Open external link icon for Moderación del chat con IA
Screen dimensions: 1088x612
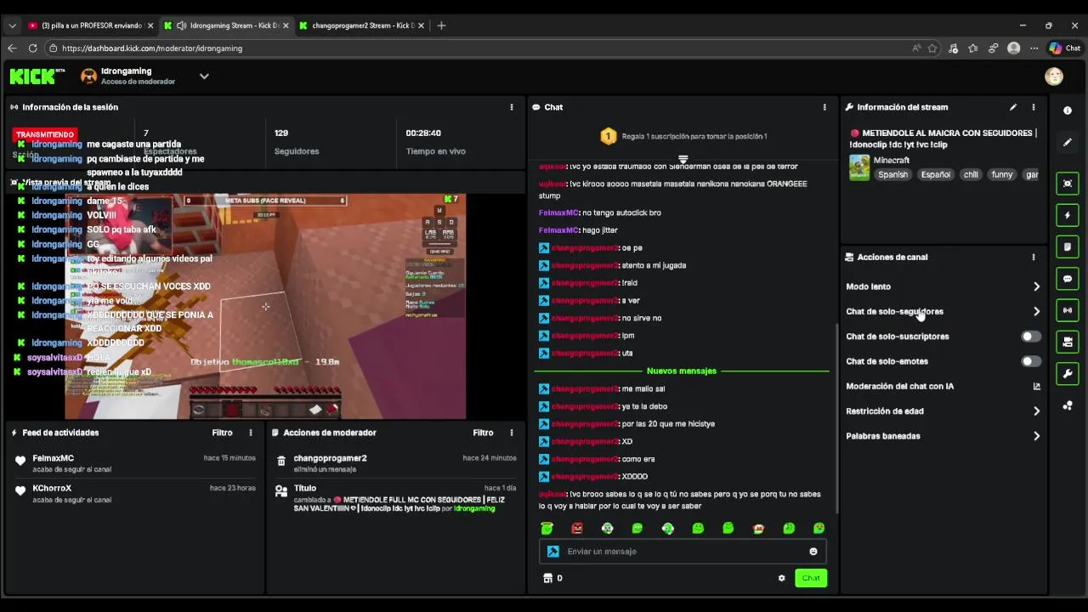click(1036, 386)
